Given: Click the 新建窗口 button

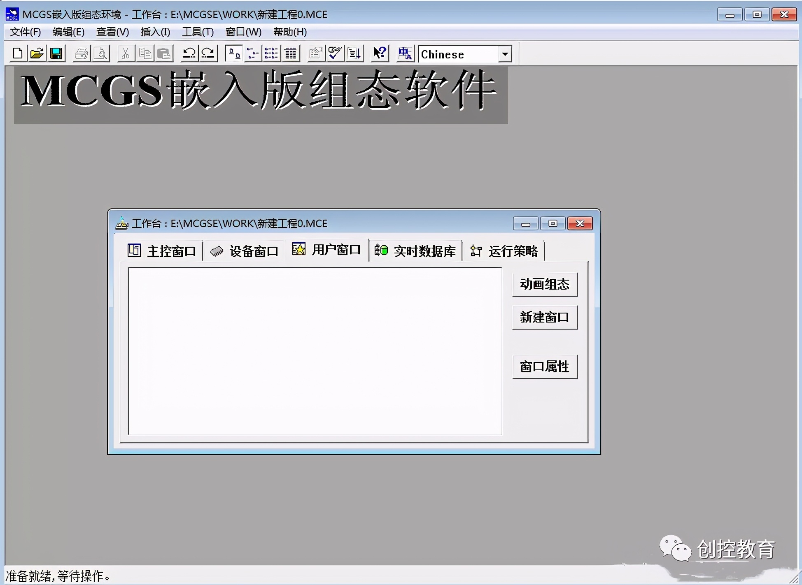Looking at the screenshot, I should point(544,317).
